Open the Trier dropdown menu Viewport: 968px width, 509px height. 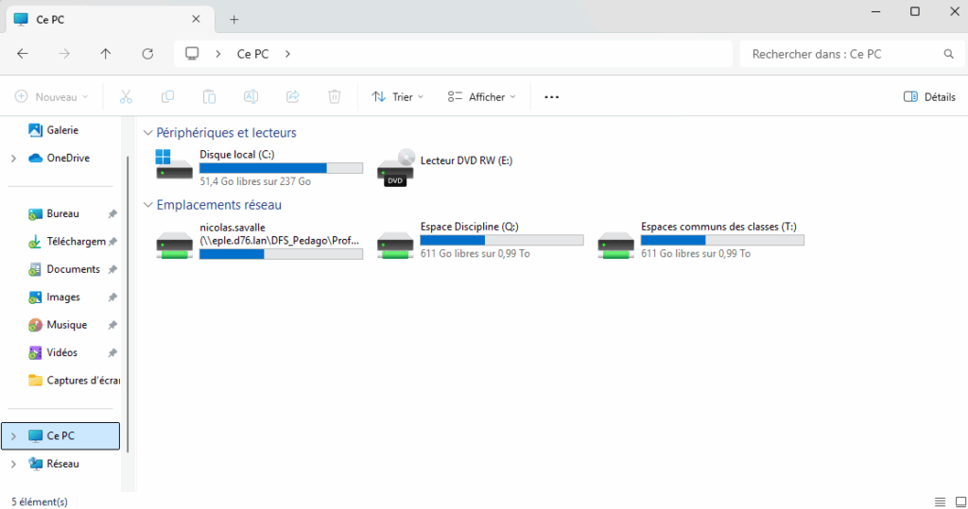[x=398, y=96]
